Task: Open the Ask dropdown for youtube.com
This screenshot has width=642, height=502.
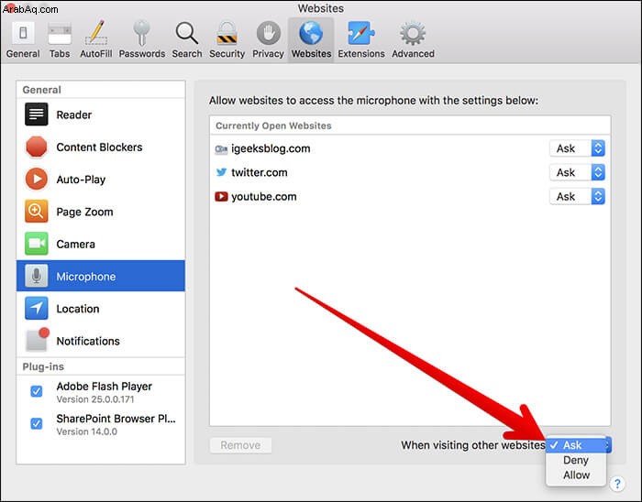Action: point(577,197)
